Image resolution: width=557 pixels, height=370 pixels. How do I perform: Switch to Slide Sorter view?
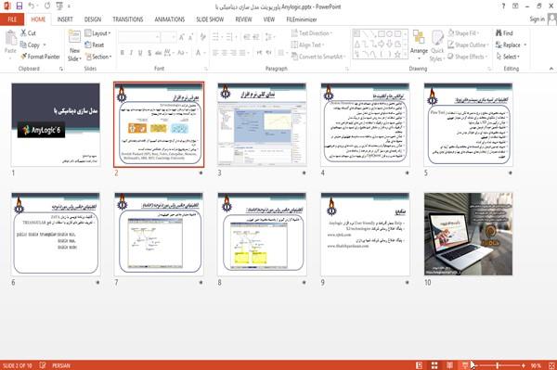tap(434, 365)
